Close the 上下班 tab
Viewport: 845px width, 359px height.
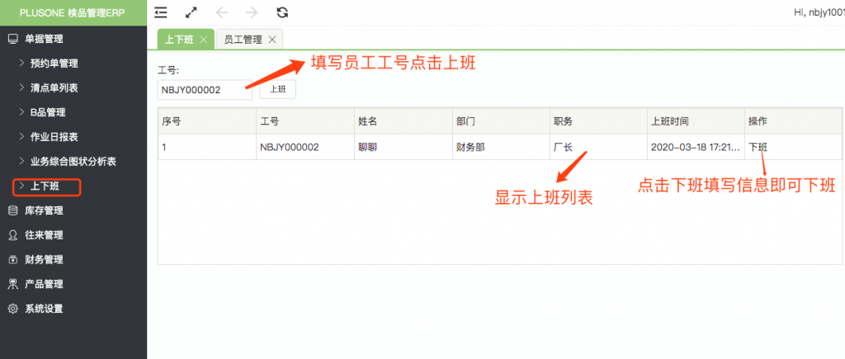pyautogui.click(x=203, y=40)
